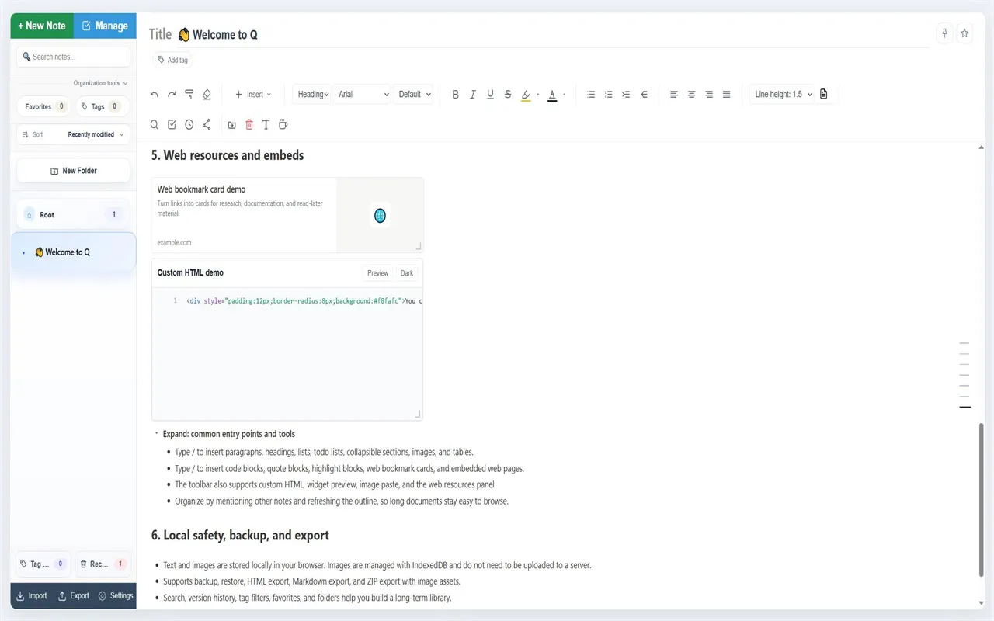Delete note with red trash icon

coord(249,124)
